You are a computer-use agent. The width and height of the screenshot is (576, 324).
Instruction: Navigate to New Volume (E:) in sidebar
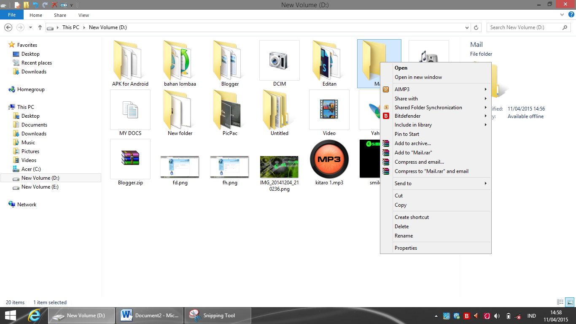39,187
